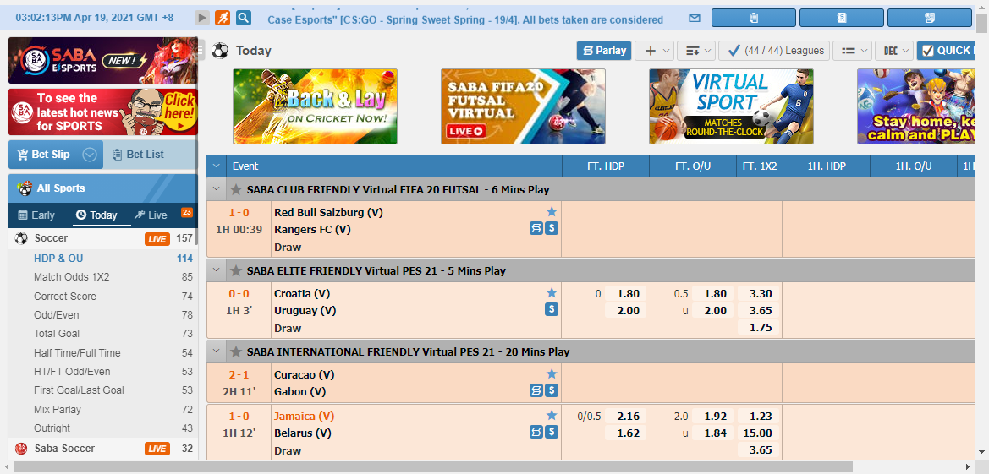Toggle the Soccer LIVE badge

(157, 239)
